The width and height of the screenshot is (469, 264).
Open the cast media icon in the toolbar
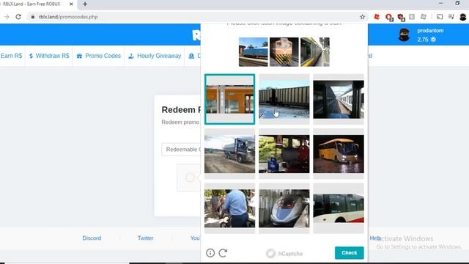point(440,17)
